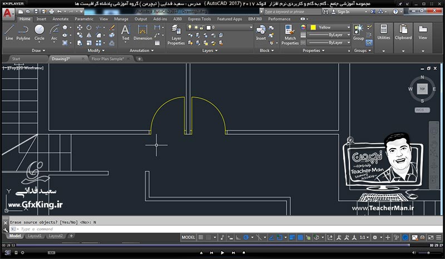Screen dimensions: 445x259
Task: Select the Circle tool
Action: [39, 33]
